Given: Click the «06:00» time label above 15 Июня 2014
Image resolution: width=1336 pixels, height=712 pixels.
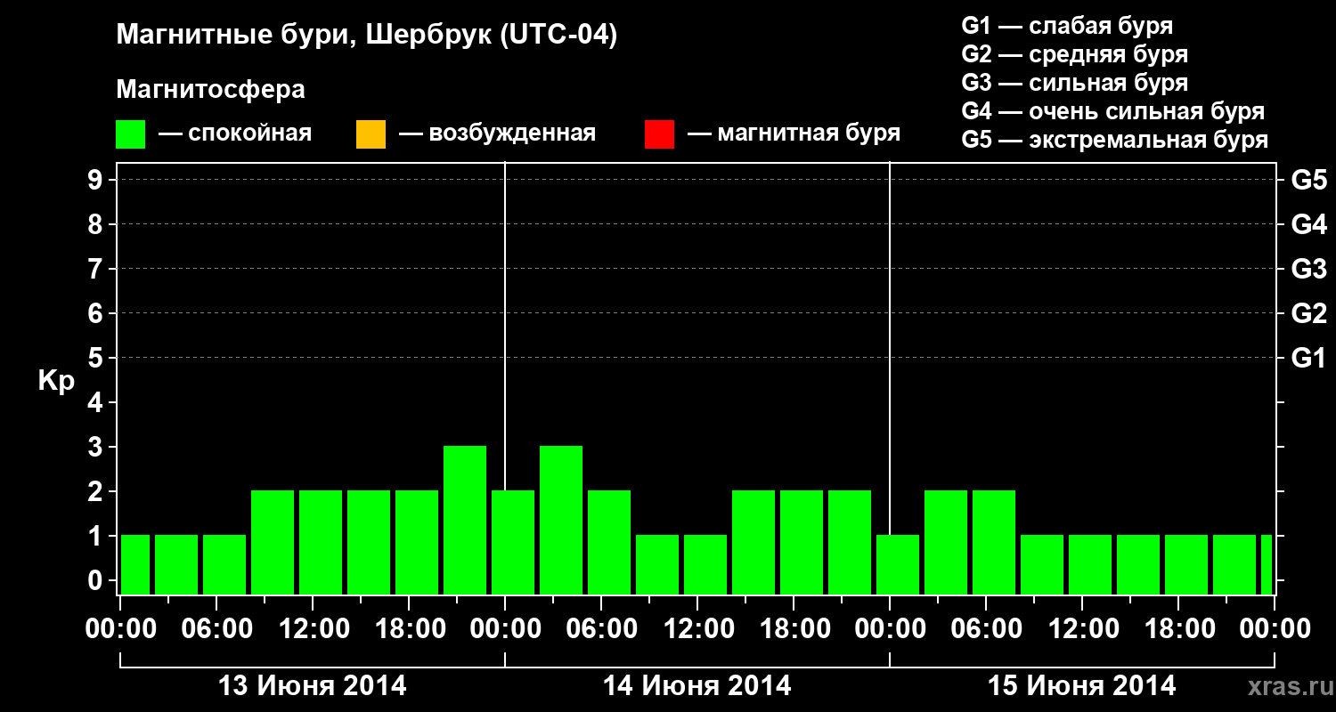Looking at the screenshot, I should [986, 629].
